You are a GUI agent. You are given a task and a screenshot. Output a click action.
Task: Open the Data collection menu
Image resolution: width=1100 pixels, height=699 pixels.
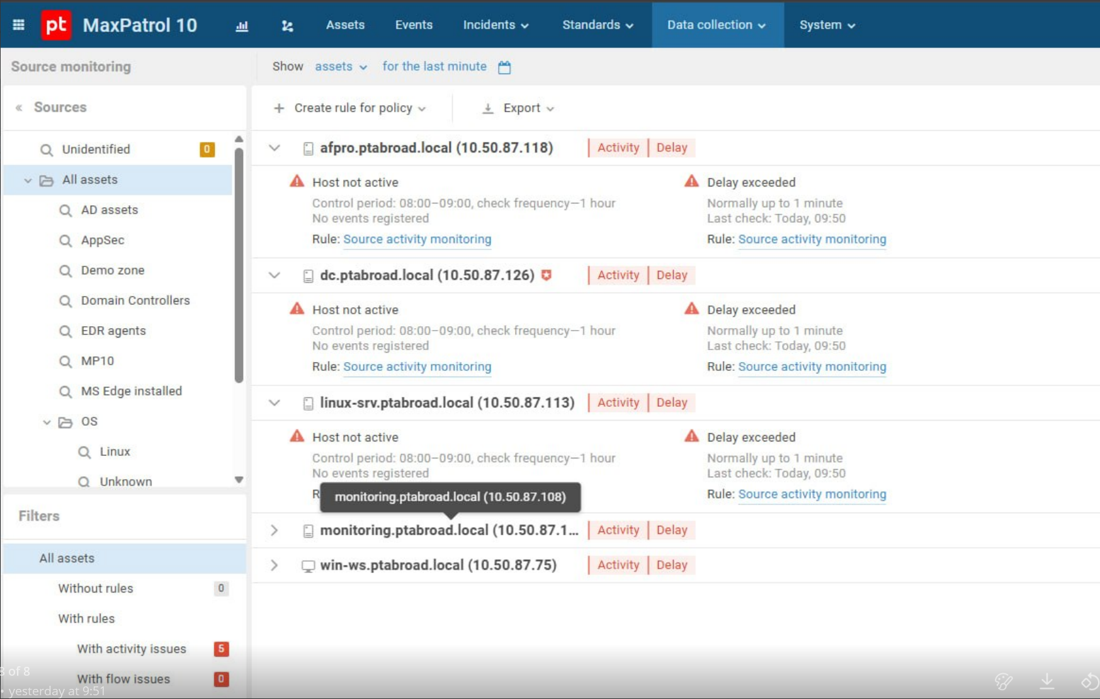717,25
